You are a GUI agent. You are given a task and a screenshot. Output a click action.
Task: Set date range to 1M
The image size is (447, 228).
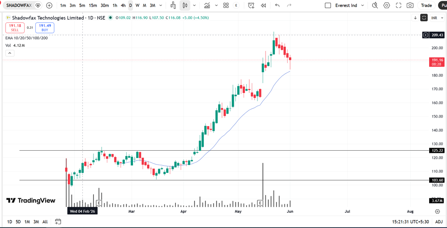pyautogui.click(x=27, y=222)
